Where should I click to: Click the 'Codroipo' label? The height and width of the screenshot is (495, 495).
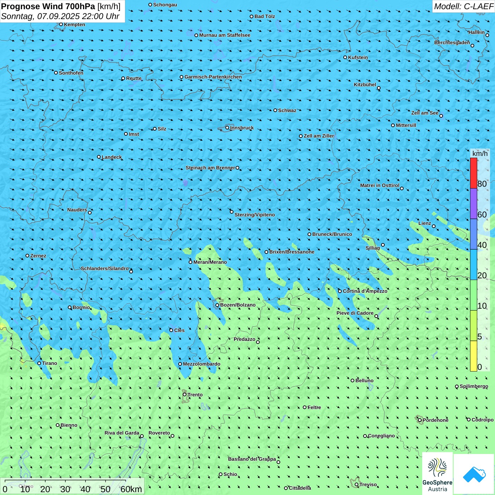point(483,420)
